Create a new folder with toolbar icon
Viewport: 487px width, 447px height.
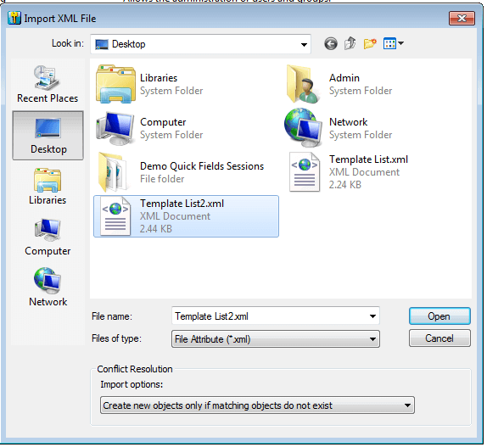(x=370, y=44)
